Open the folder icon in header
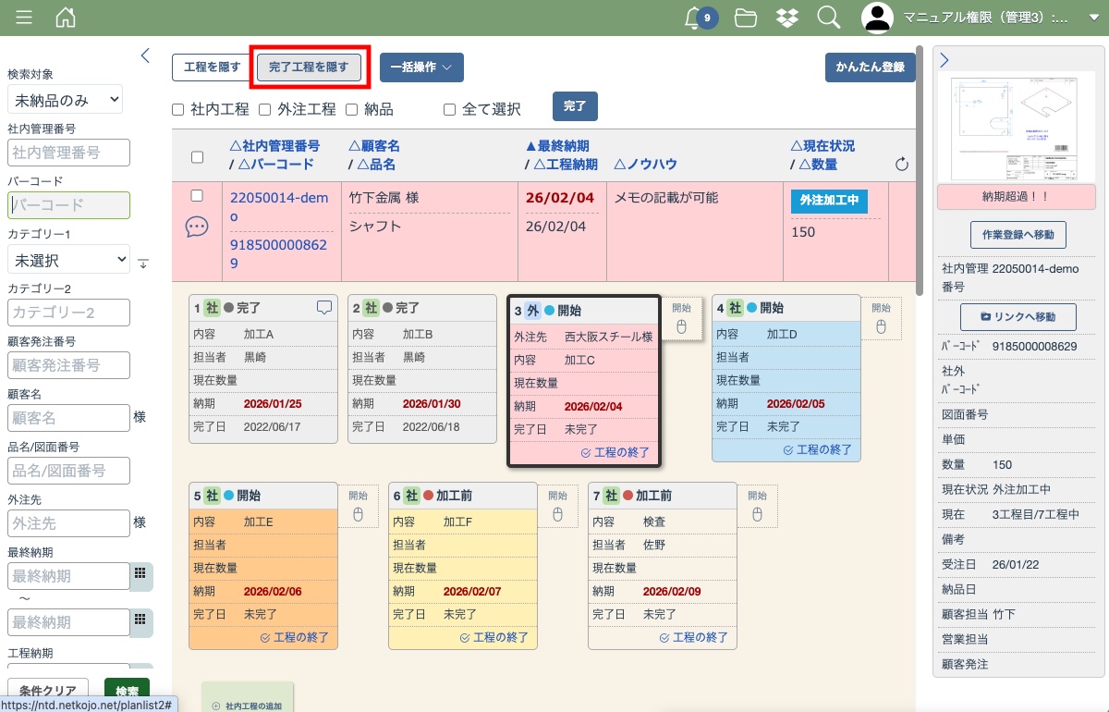The width and height of the screenshot is (1109, 712). click(745, 18)
